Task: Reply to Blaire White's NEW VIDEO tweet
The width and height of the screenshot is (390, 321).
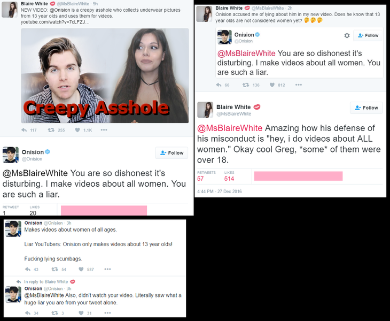Action: 24,130
